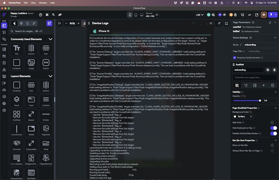279x180 pixels.
Task: Zoom in the canvas with plus
Action: click(78, 23)
